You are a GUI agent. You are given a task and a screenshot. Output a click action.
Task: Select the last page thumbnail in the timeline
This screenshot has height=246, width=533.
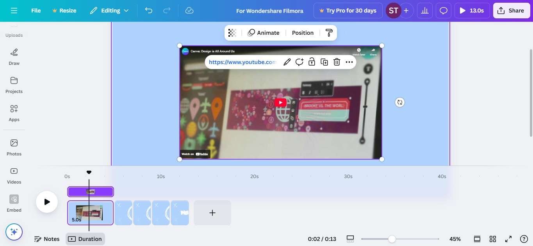[180, 213]
